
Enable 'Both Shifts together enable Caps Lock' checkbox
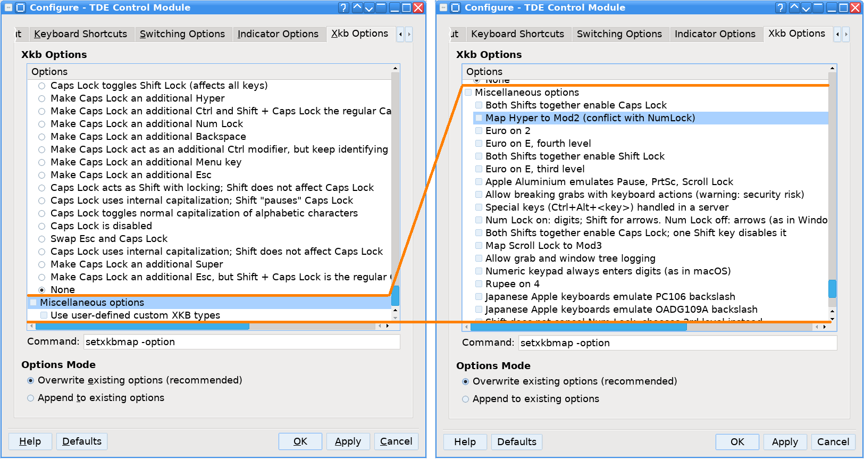pos(479,105)
